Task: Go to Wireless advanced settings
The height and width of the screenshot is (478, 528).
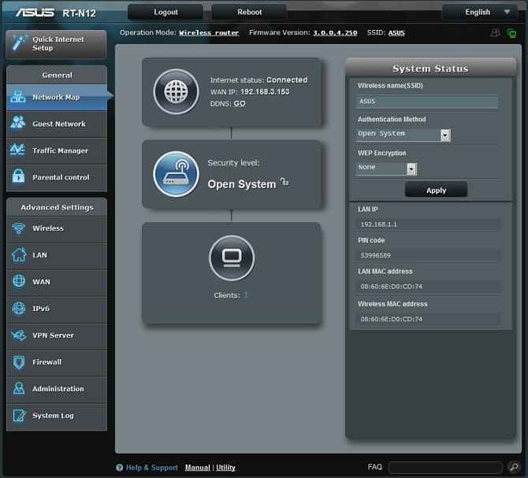Action: tap(57, 228)
